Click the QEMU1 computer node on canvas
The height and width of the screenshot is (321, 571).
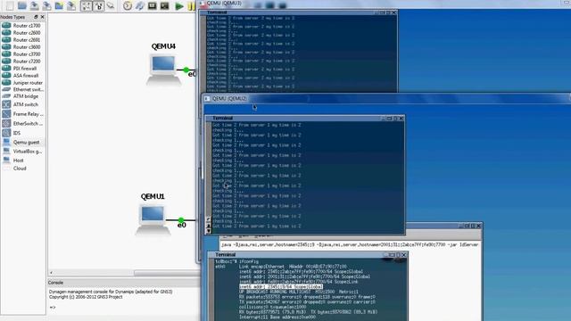153,219
